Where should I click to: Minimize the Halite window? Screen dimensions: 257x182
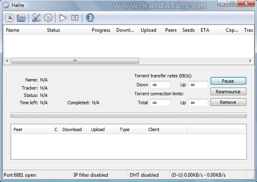tap(223, 3)
